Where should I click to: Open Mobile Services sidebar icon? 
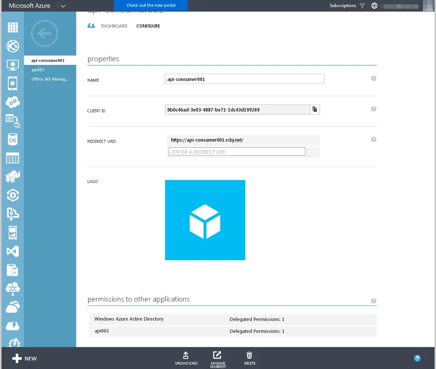click(x=13, y=83)
